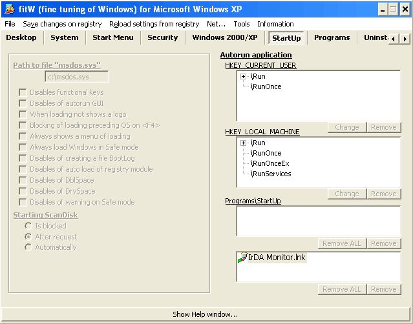This screenshot has height=324, width=413.
Task: Switch to the Uninst. tab
Action: [x=376, y=37]
